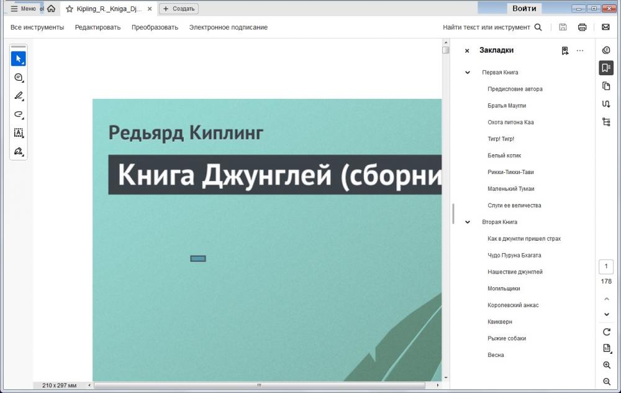621x393 pixels.
Task: Open the Рикки-Тикки-Тави bookmark
Action: pos(510,172)
